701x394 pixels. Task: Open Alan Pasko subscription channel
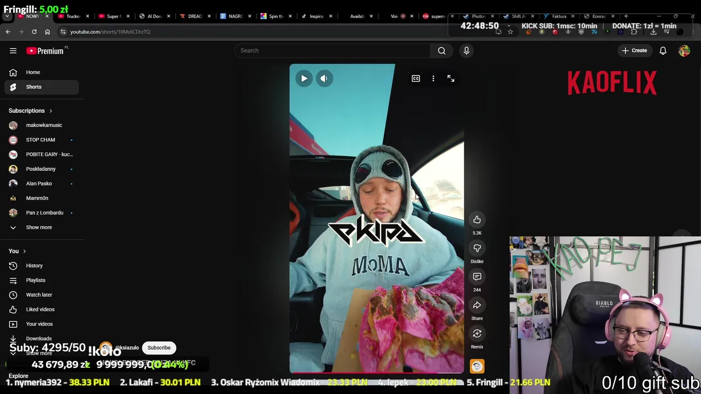(42, 183)
